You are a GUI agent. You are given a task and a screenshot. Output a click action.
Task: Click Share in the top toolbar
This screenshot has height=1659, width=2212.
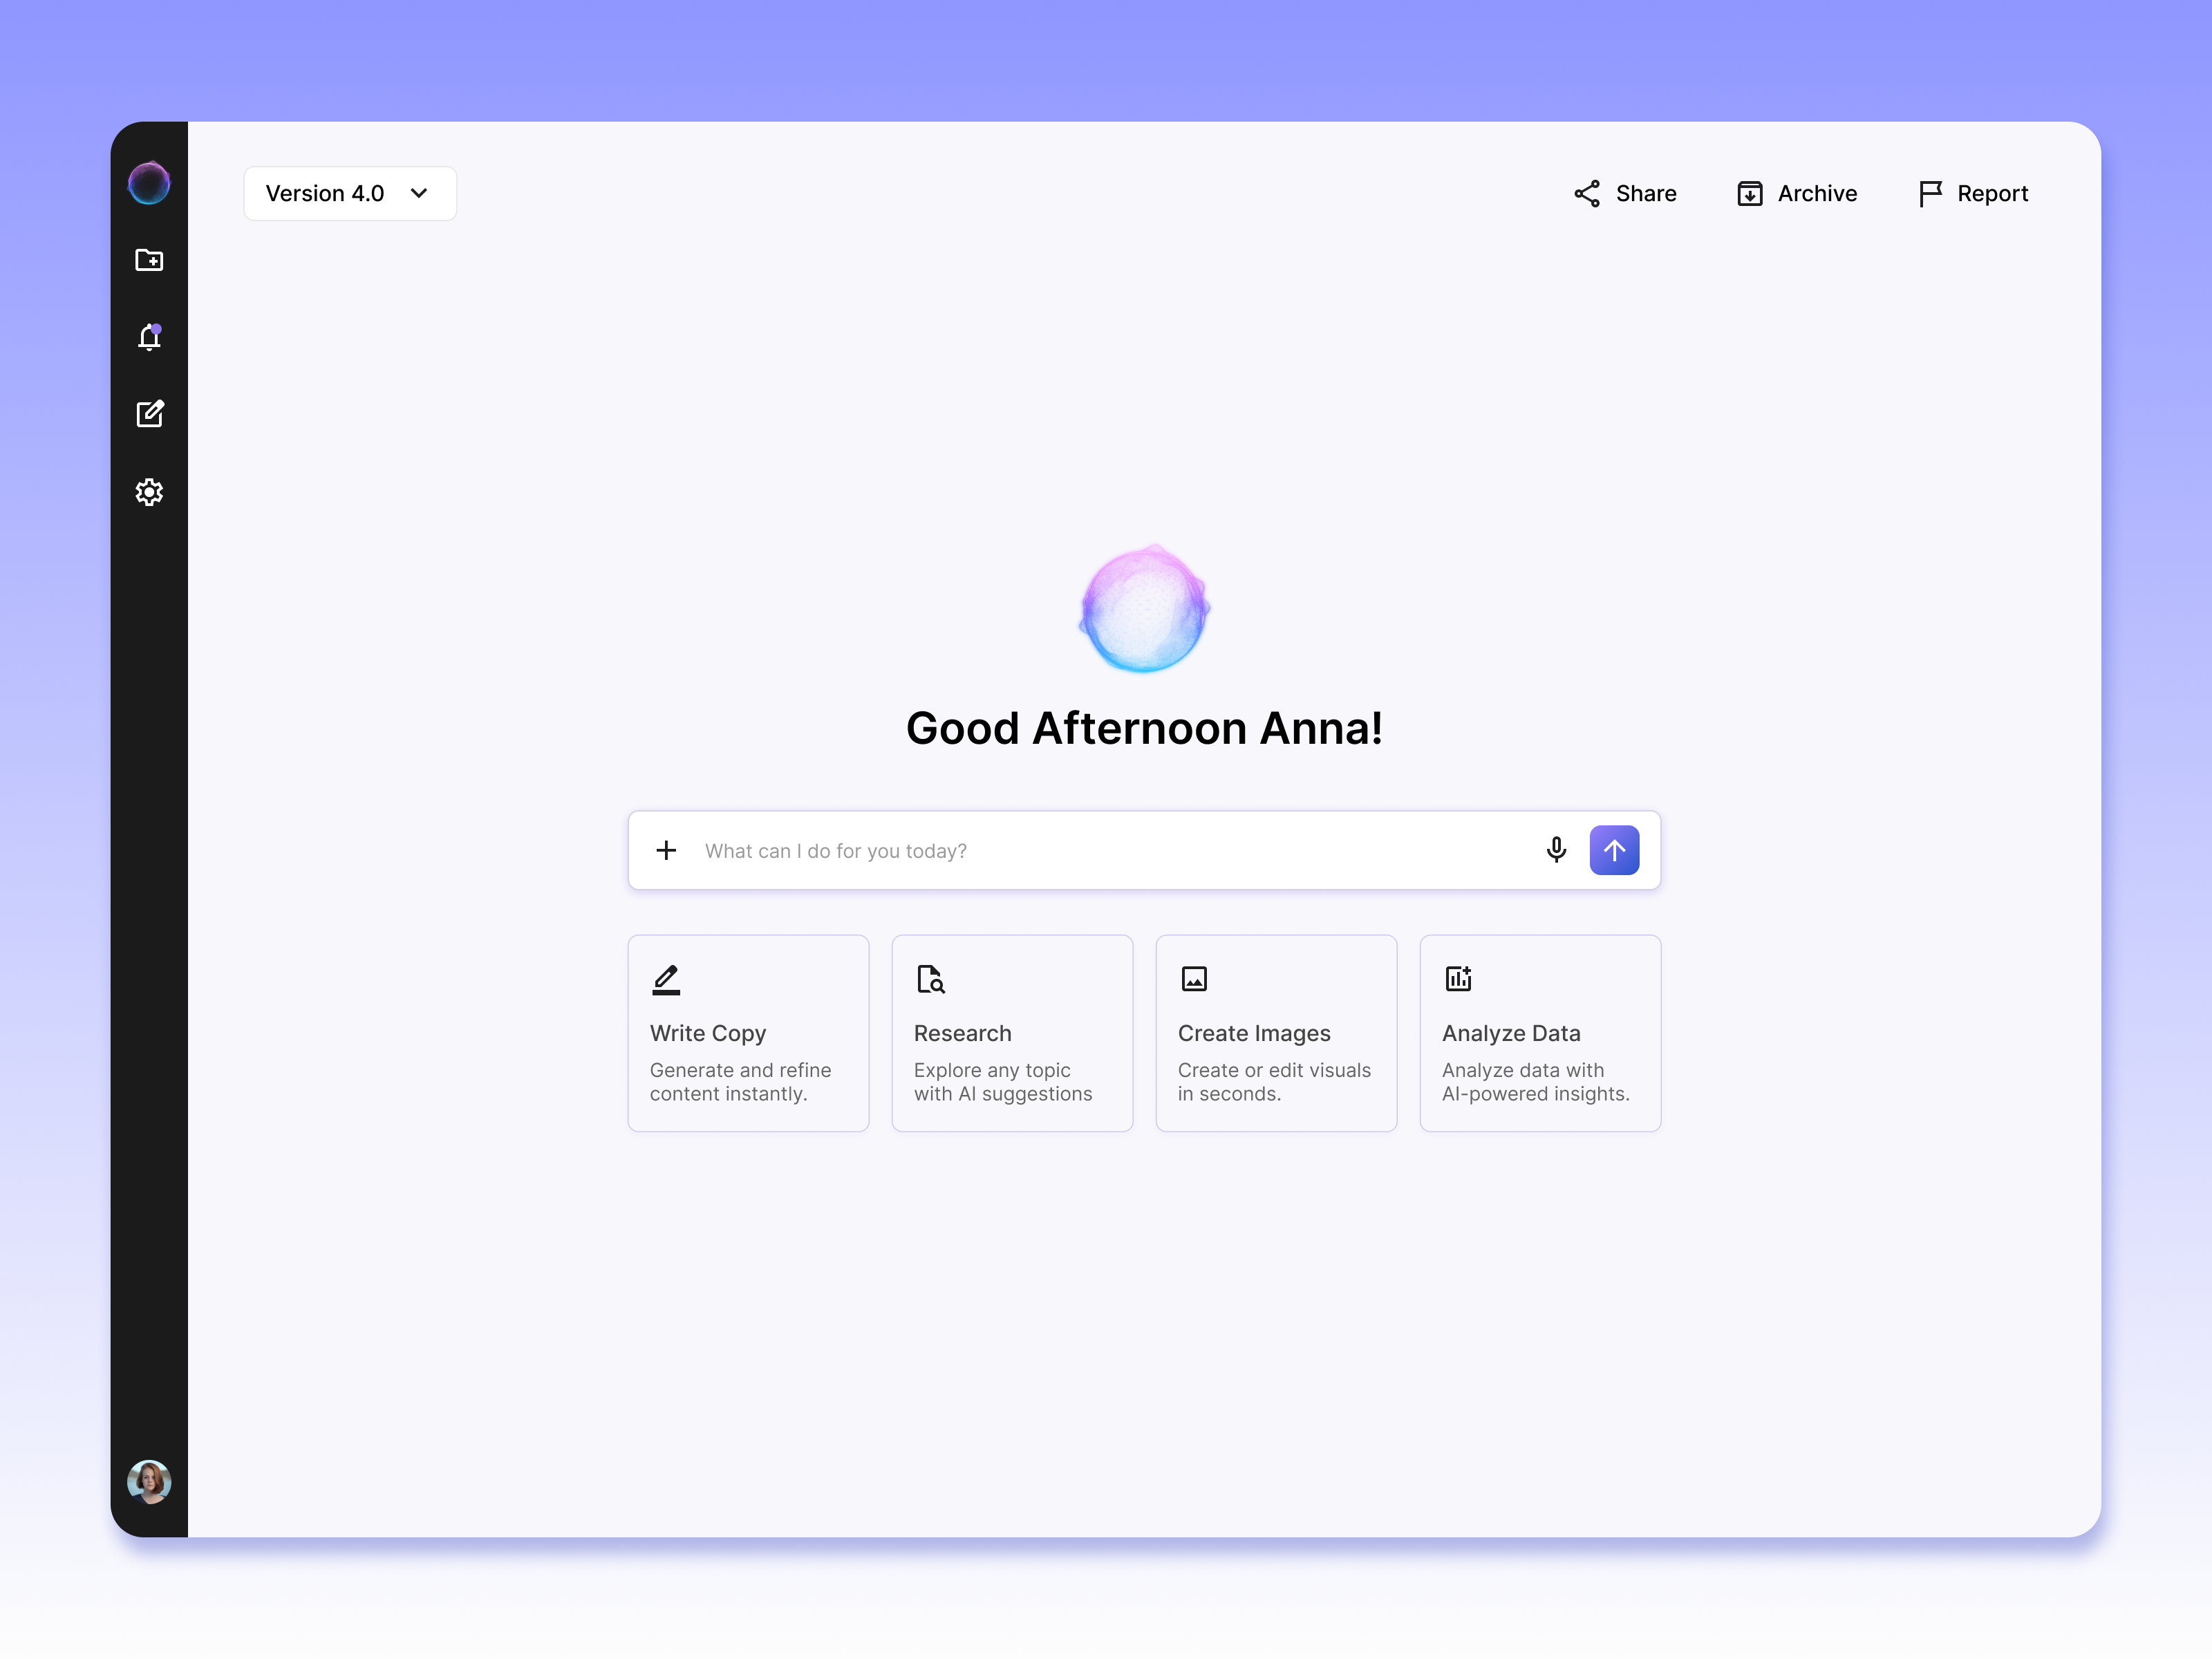[x=1624, y=193]
